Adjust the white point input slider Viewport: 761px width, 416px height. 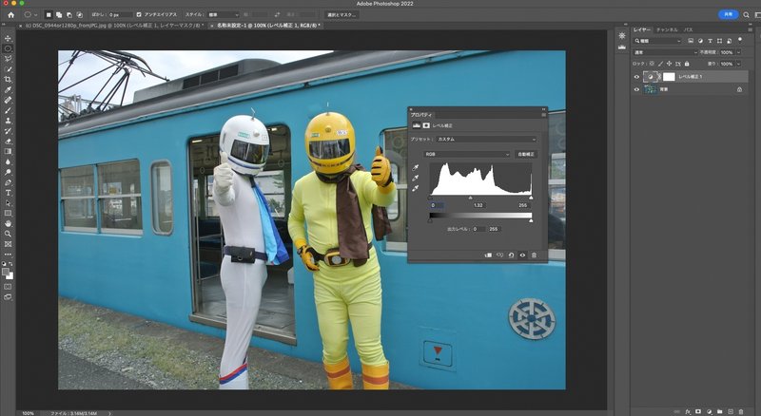pos(531,198)
